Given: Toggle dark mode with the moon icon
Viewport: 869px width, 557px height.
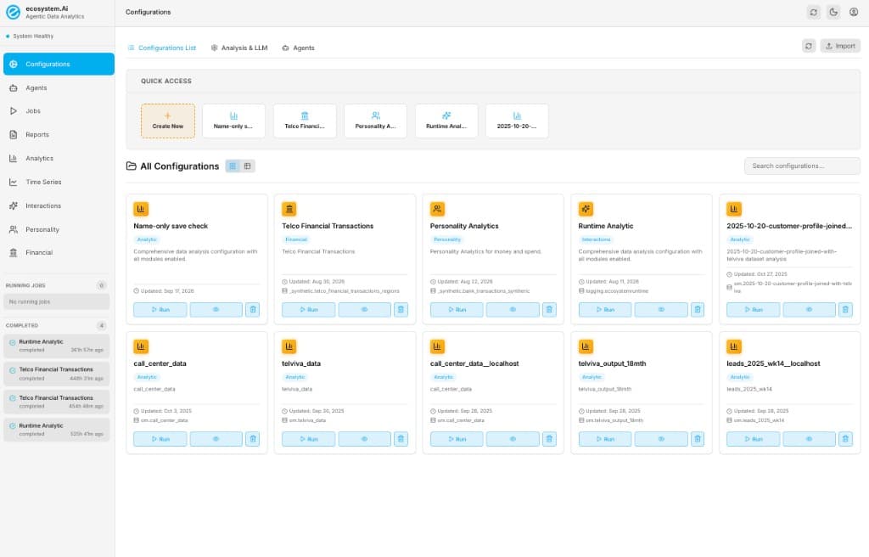Looking at the screenshot, I should coord(833,12).
